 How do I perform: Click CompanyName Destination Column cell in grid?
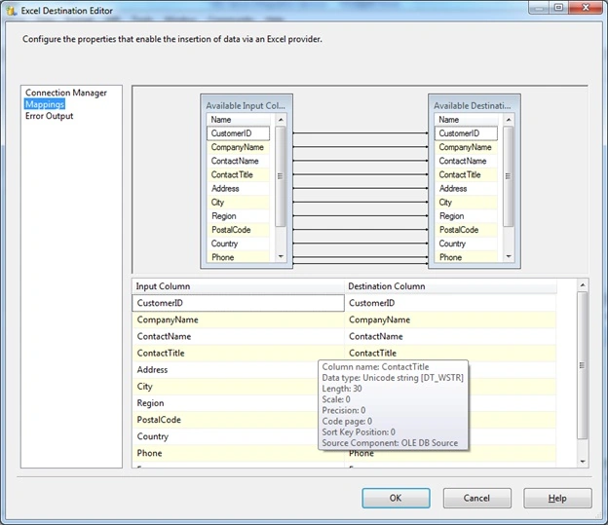pyautogui.click(x=450, y=319)
